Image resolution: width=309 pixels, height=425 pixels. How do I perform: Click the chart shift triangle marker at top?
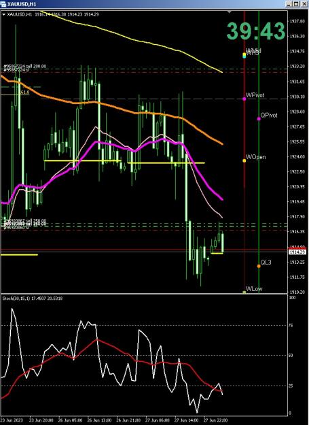click(230, 12)
